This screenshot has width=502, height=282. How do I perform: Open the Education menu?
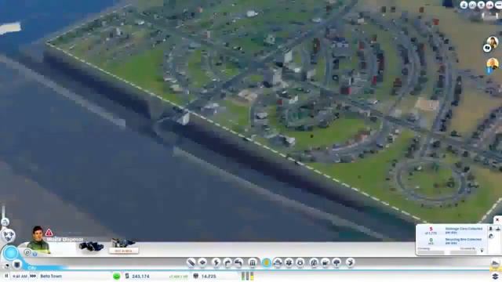(x=314, y=262)
